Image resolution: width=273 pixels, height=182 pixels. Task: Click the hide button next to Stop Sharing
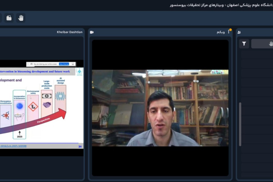(x=74, y=64)
